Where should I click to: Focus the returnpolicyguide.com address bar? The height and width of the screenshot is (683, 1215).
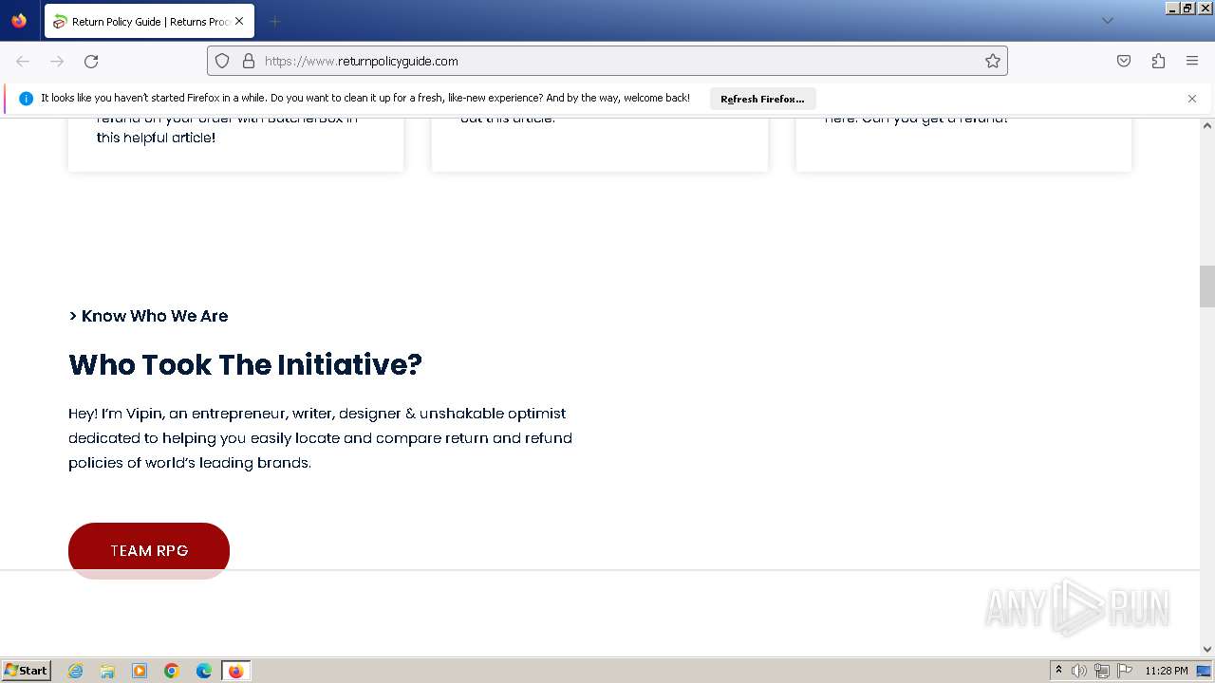click(x=607, y=61)
